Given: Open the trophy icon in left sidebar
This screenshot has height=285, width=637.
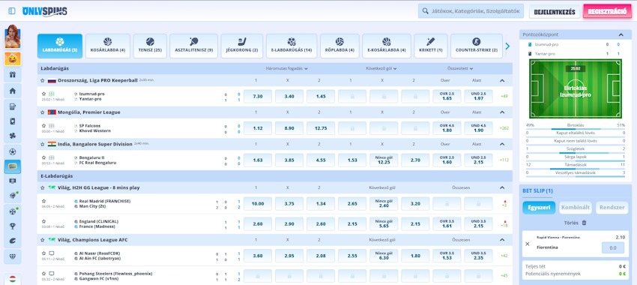Looking at the screenshot, I should pyautogui.click(x=12, y=226).
